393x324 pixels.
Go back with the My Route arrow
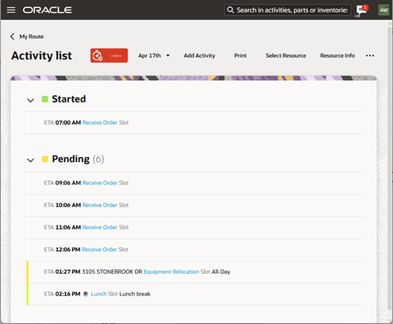[x=13, y=37]
